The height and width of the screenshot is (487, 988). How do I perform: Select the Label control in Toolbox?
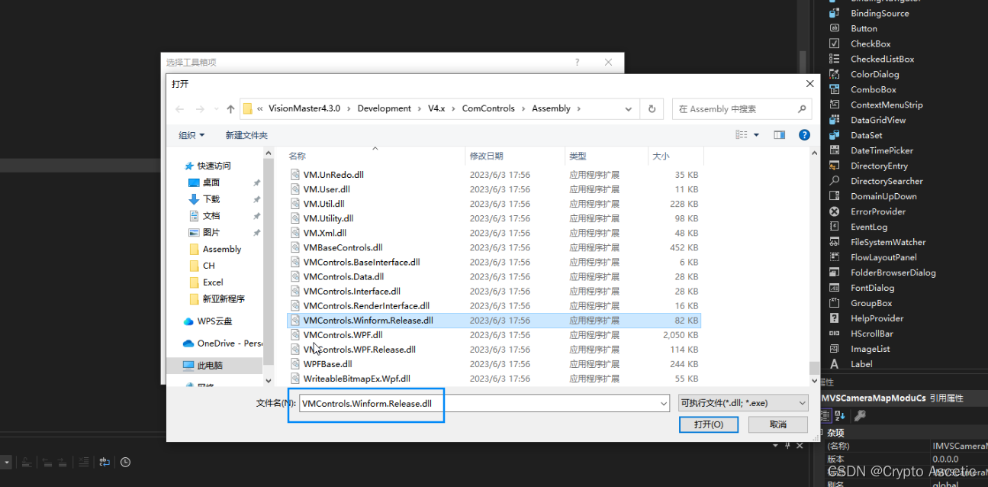click(x=861, y=364)
